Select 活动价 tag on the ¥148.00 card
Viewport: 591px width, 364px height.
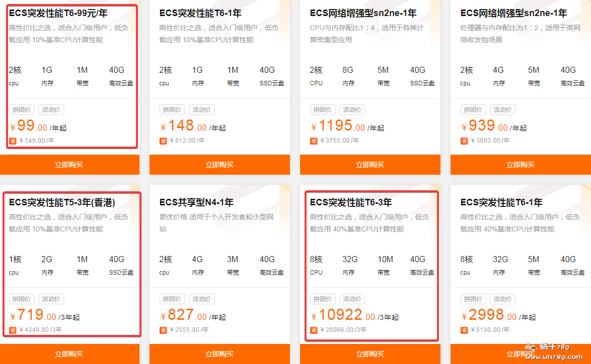coord(202,109)
